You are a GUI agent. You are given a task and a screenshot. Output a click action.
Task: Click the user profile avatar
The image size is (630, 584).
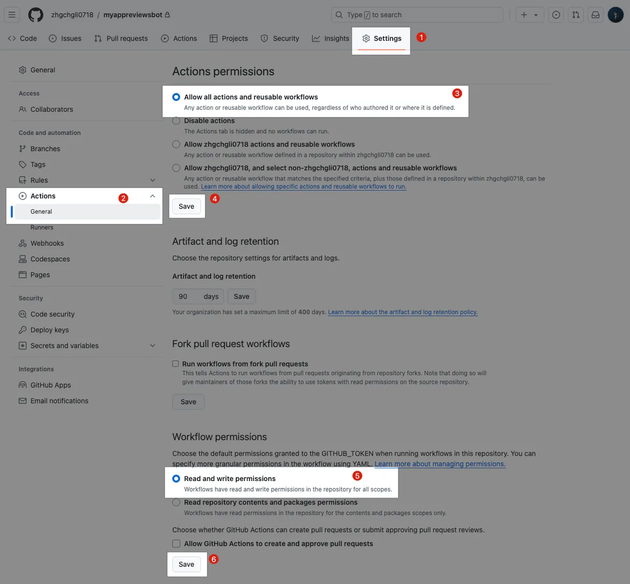615,15
